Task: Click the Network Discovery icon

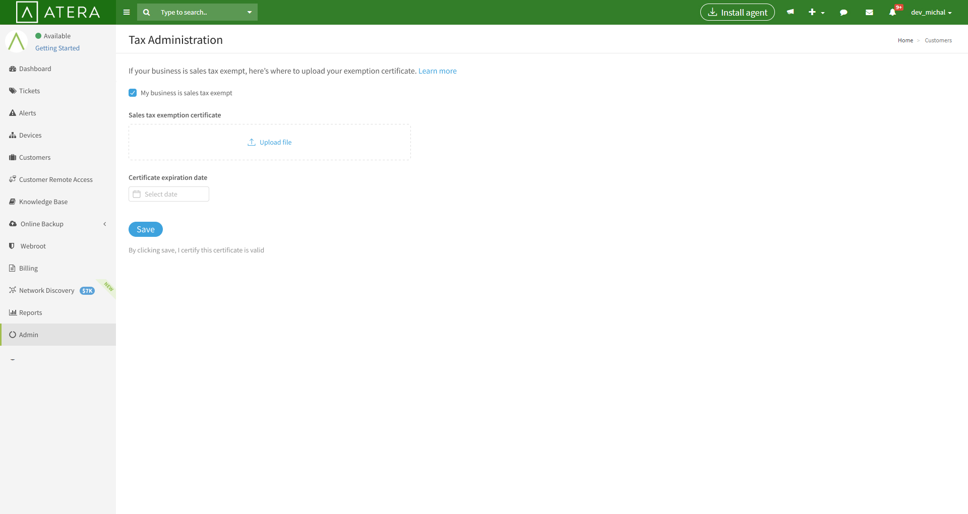Action: [x=13, y=290]
